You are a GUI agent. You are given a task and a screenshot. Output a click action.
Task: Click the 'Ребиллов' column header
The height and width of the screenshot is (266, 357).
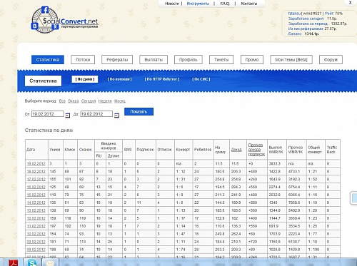tap(203, 150)
